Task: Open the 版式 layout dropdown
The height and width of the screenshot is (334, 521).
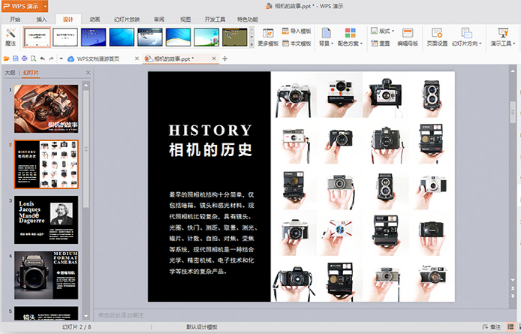Action: click(x=383, y=32)
